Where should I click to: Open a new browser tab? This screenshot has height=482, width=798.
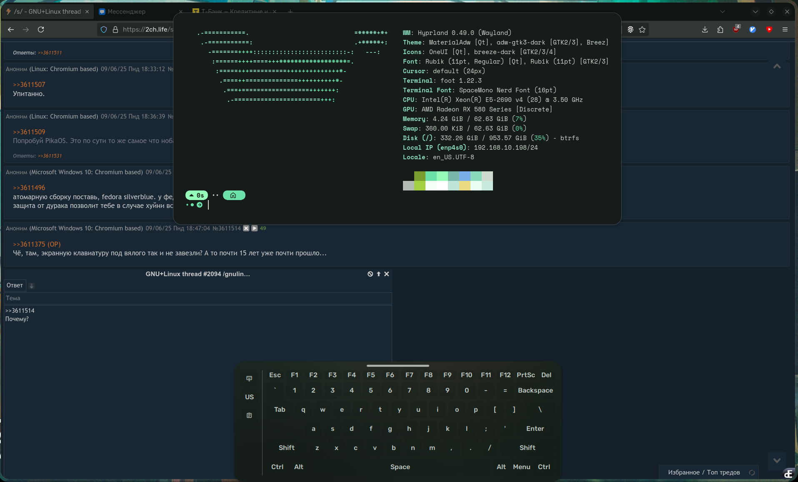pos(290,12)
